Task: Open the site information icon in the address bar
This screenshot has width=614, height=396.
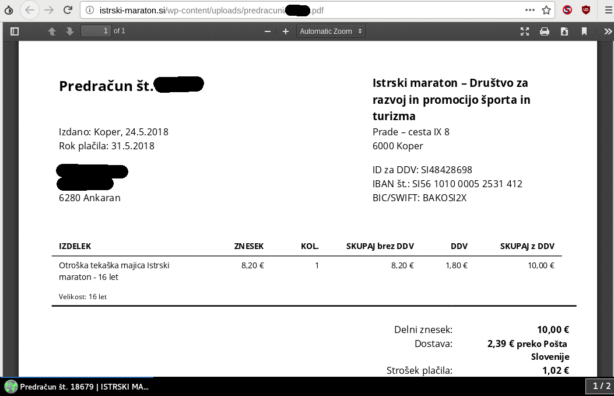Action: [x=90, y=10]
